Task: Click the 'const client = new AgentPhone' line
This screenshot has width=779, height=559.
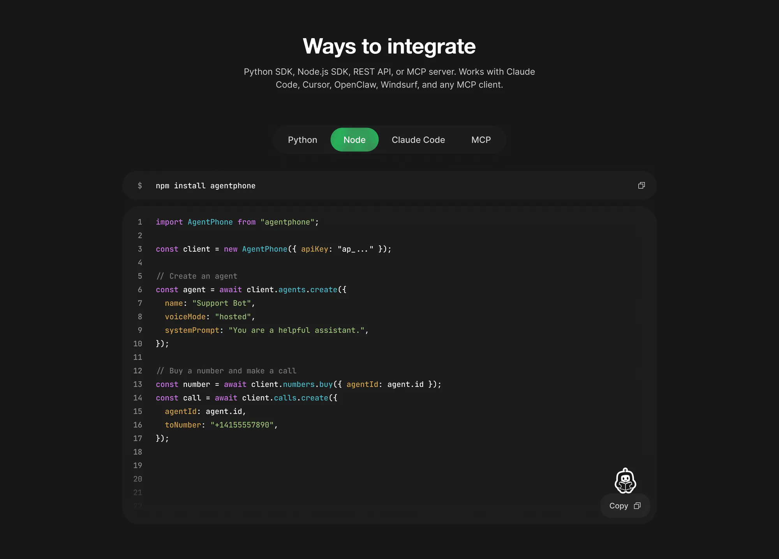Action: [273, 249]
